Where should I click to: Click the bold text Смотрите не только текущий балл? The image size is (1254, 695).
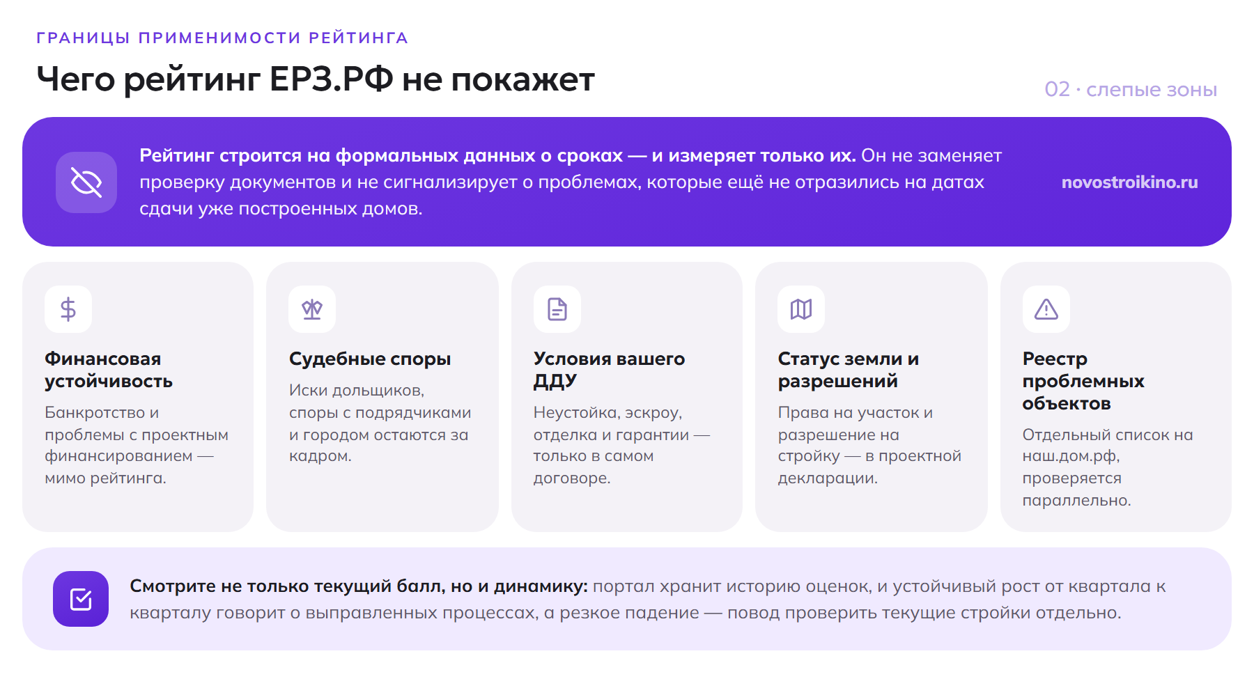pyautogui.click(x=359, y=586)
